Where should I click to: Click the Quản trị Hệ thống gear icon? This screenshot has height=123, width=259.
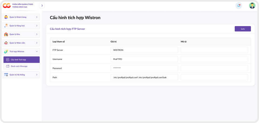(6, 75)
